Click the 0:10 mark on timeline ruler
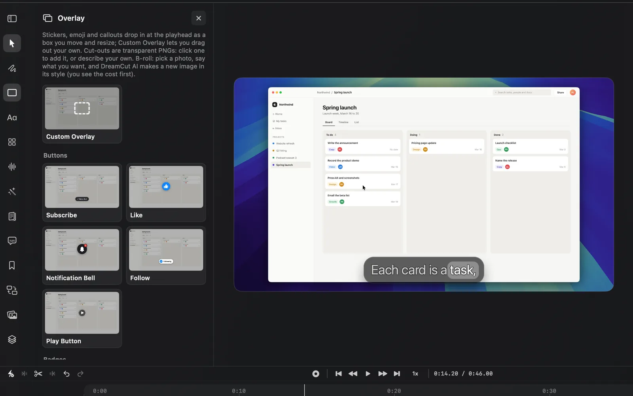 coord(239,391)
